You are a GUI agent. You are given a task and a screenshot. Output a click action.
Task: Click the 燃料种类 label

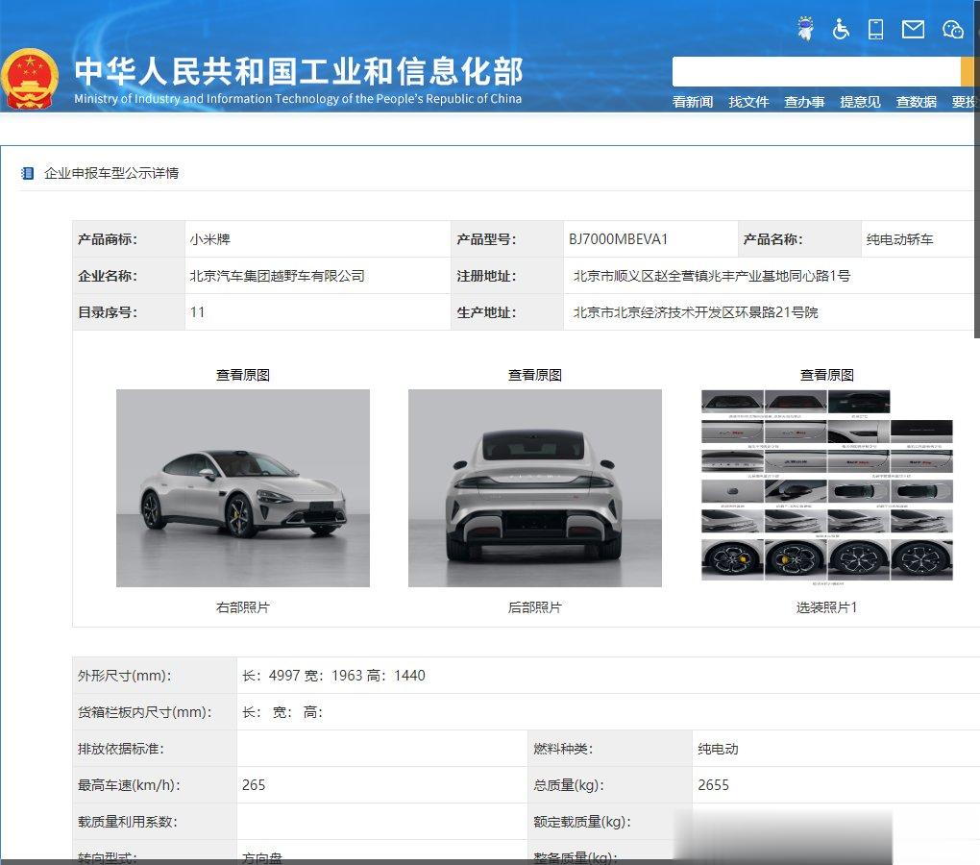(563, 749)
